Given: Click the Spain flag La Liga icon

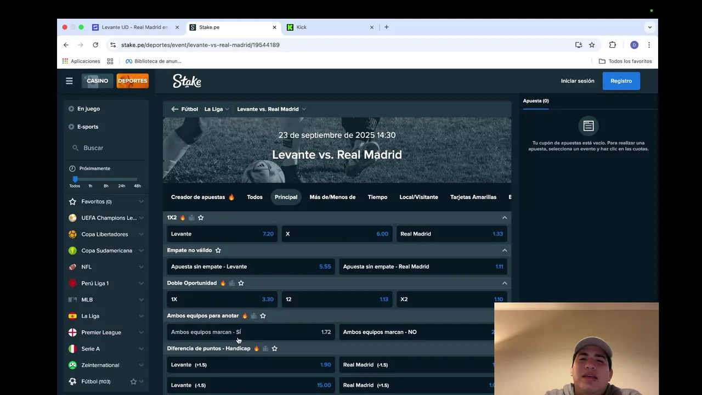Looking at the screenshot, I should tap(72, 316).
